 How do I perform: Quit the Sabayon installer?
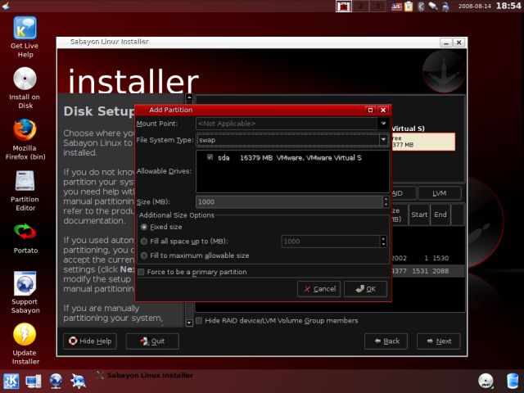pos(152,341)
